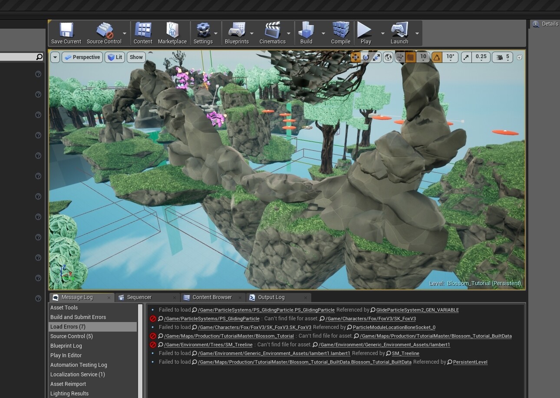Click the Perspective viewport mode button
Viewport: 560px width, 398px height.
click(x=82, y=57)
